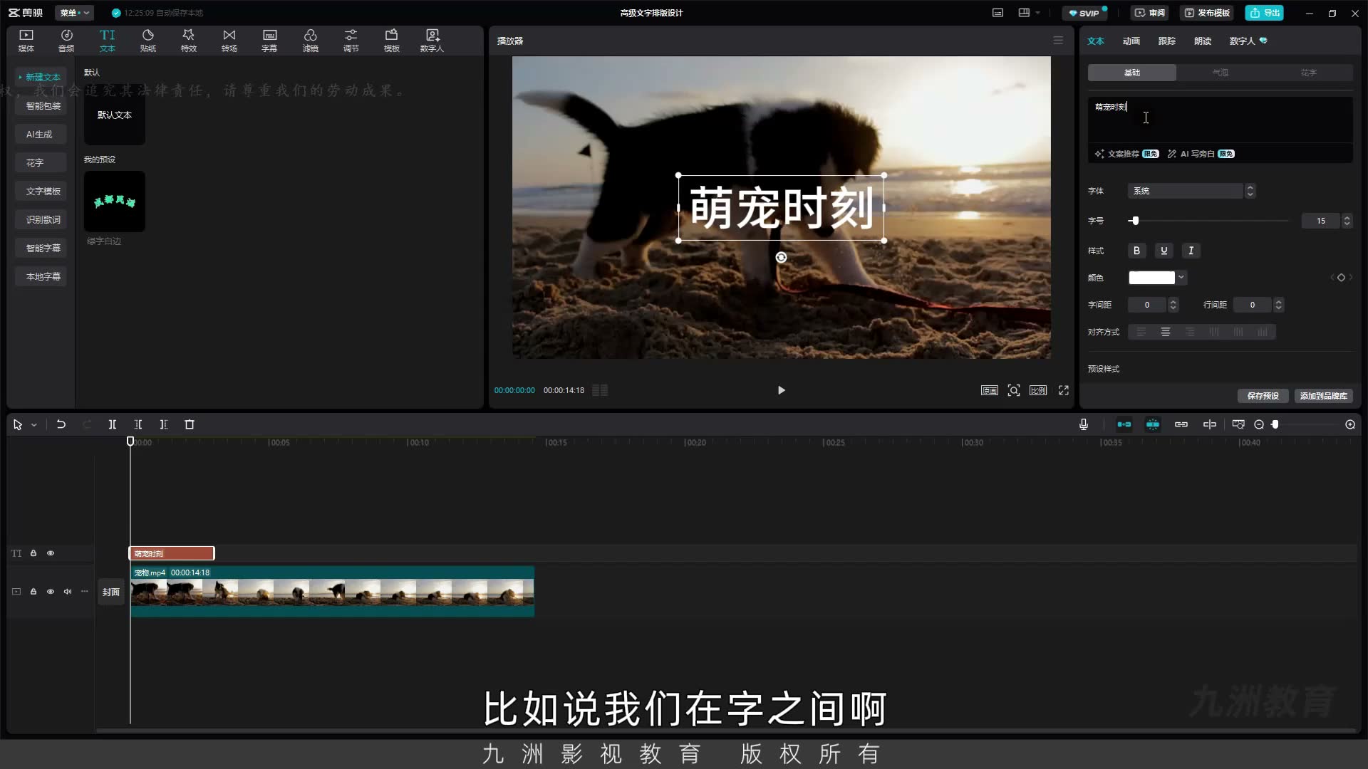Screen dimensions: 1368x769
Task: Adjust 行间距 line spacing stepper
Action: (1279, 305)
